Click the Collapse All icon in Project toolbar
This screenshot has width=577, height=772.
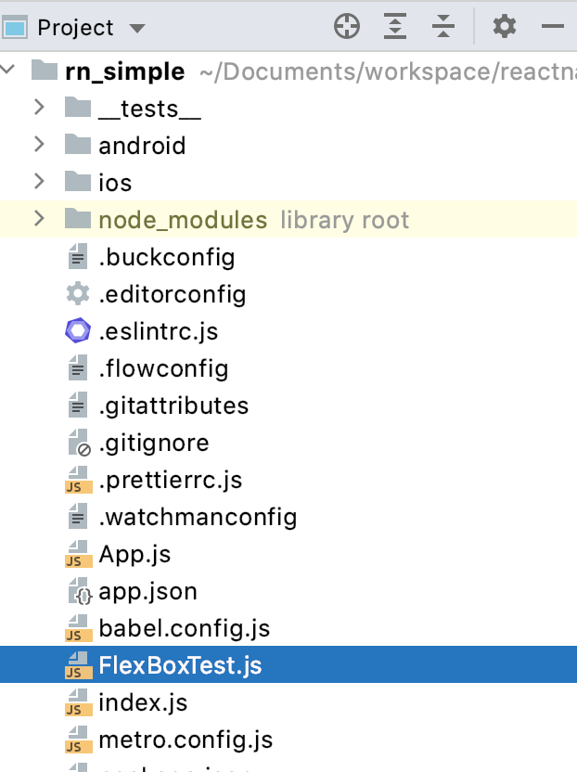444,27
